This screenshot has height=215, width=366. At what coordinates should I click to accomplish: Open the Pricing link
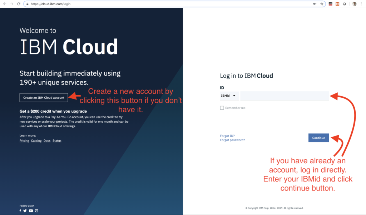(24, 141)
